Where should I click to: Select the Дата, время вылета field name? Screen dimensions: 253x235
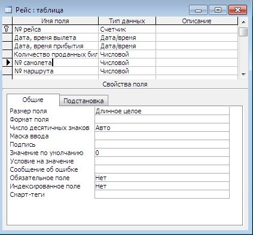pyautogui.click(x=55, y=38)
